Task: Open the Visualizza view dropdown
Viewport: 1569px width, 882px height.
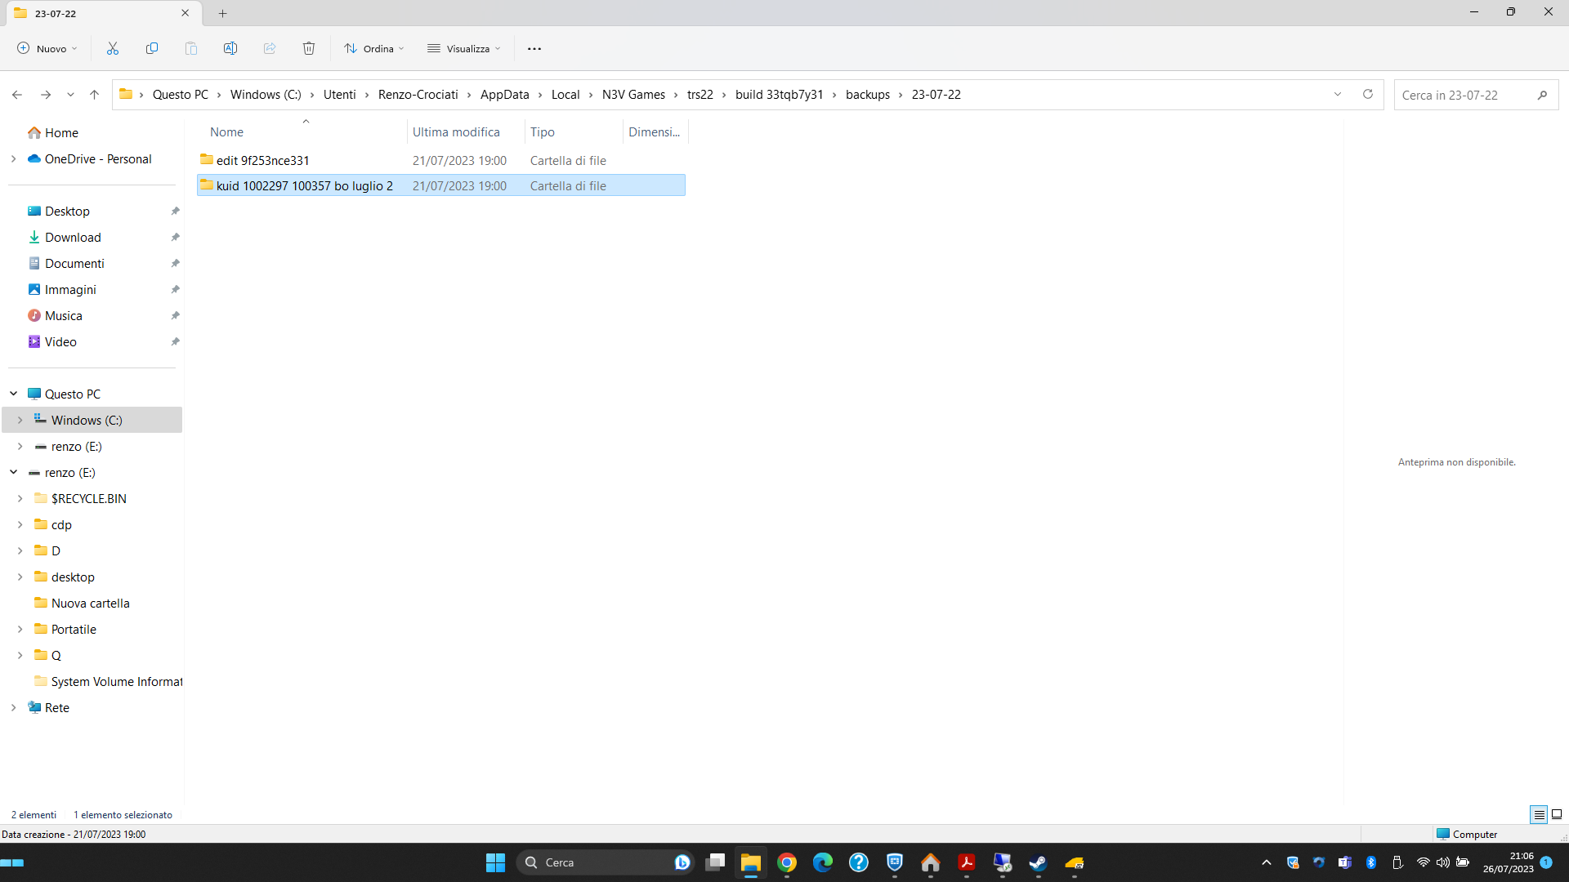Action: coord(464,49)
